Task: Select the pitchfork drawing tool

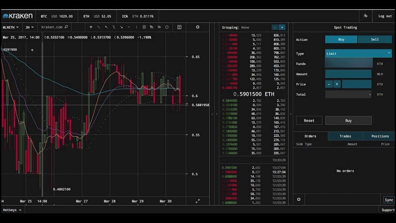Action: [x=152, y=27]
